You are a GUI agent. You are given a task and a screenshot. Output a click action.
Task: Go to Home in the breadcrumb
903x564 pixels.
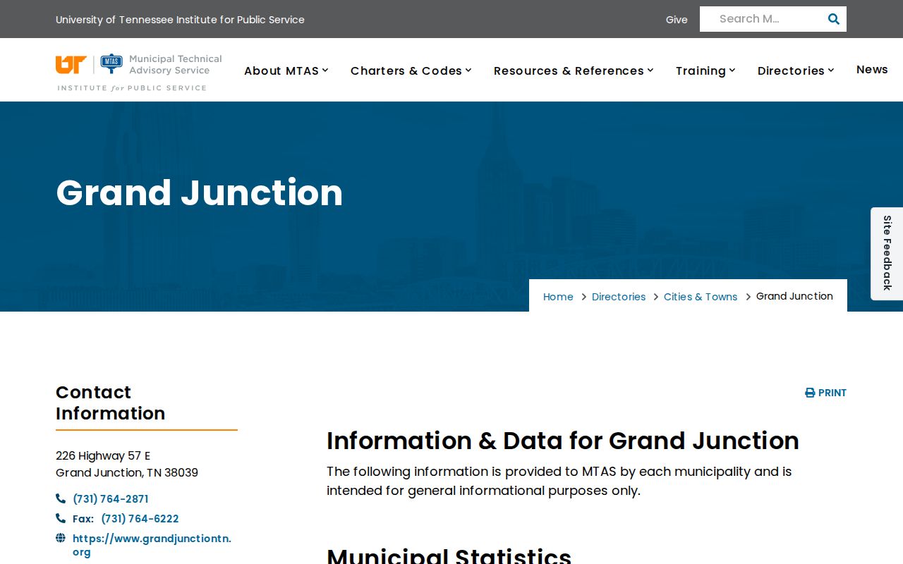pyautogui.click(x=558, y=297)
